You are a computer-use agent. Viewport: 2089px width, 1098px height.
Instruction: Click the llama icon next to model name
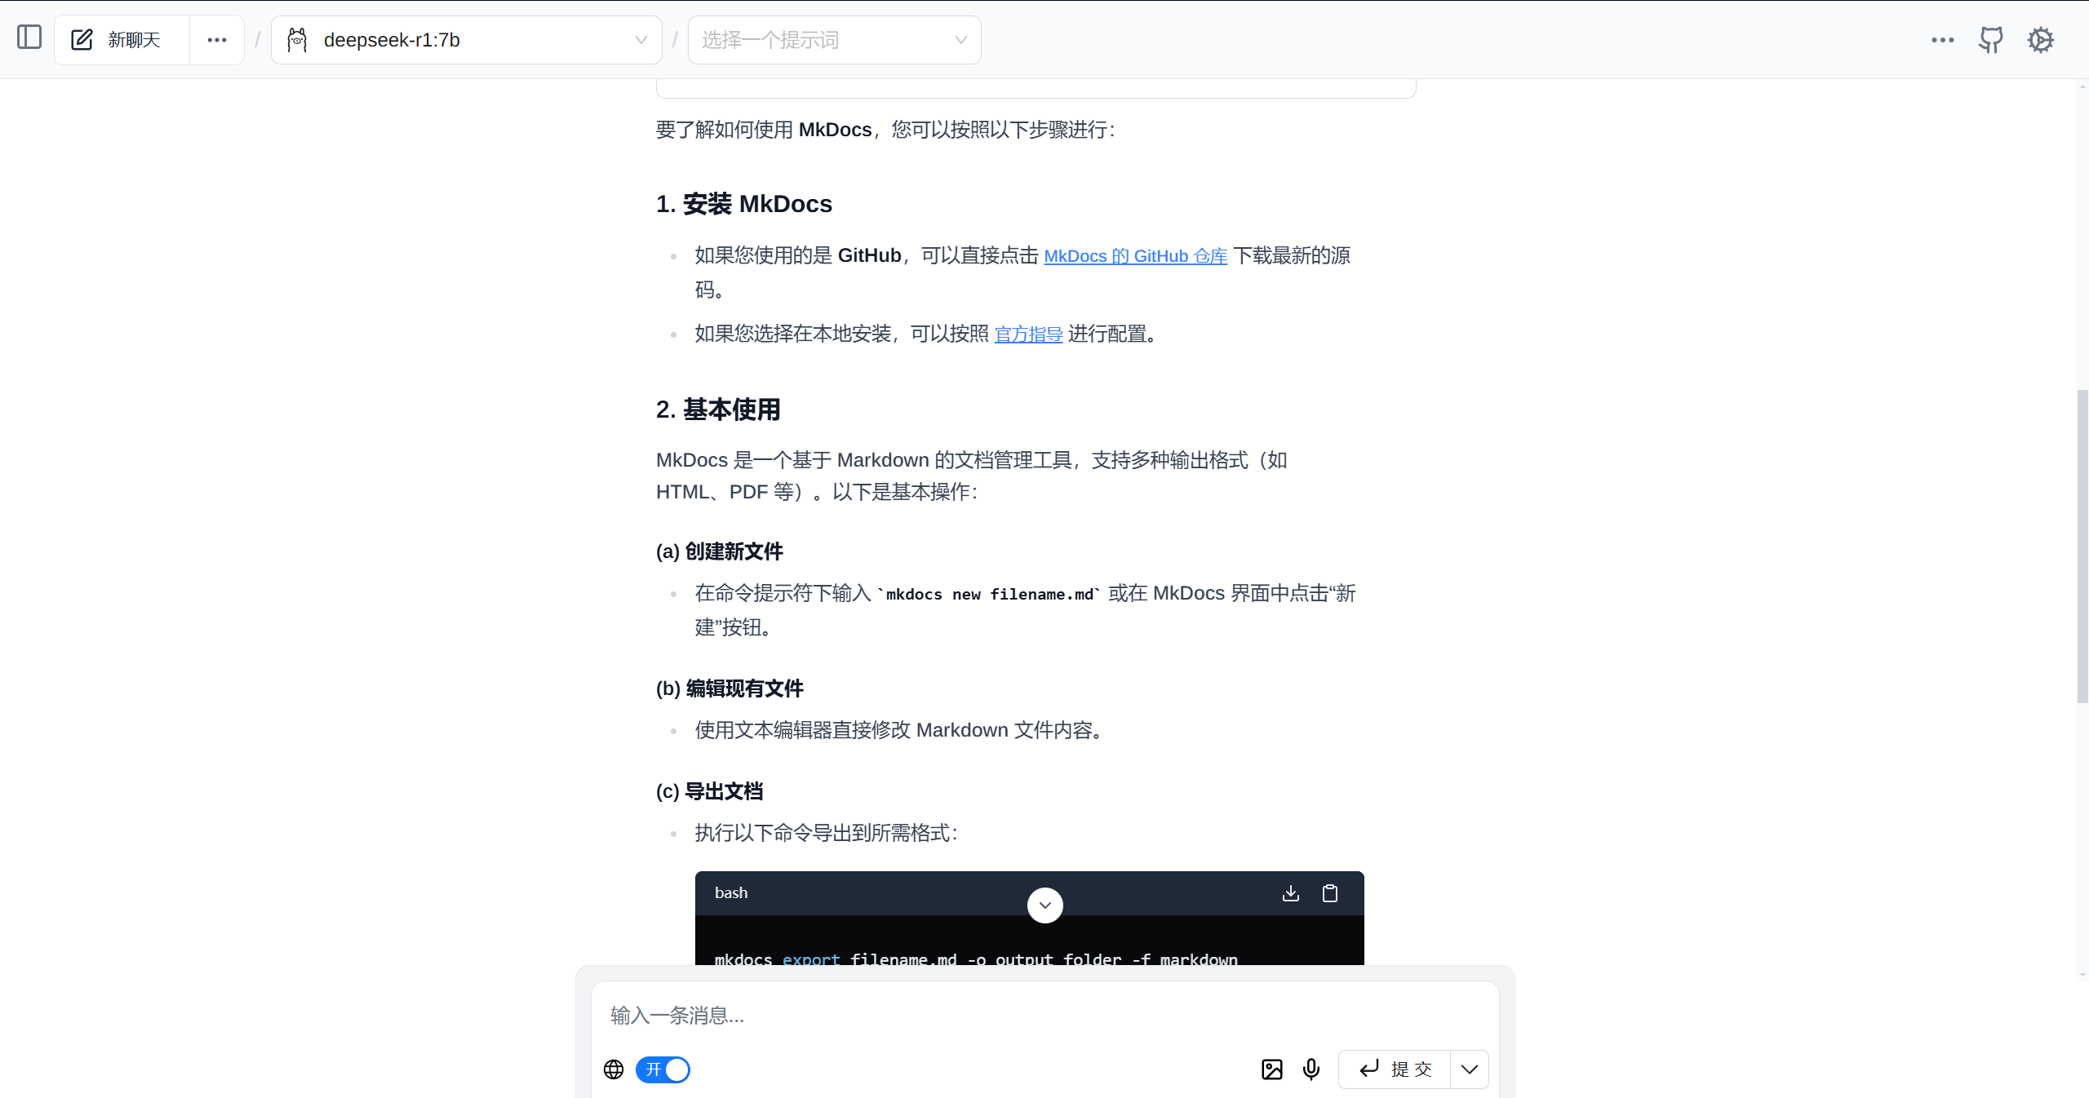298,40
